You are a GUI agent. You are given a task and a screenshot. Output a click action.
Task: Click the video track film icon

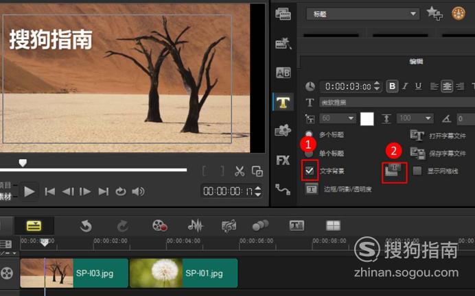pyautogui.click(x=7, y=273)
